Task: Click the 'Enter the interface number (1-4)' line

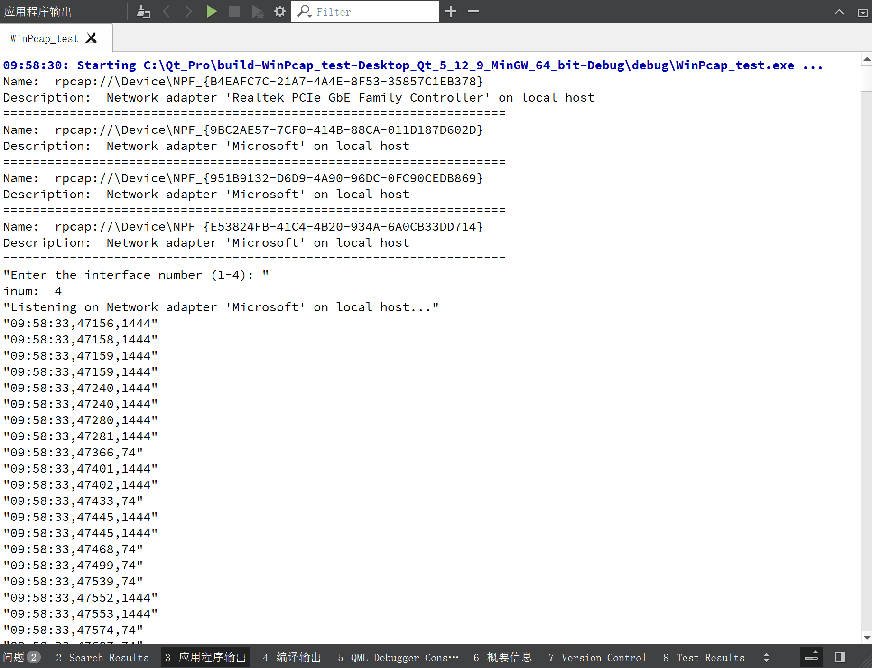Action: [136, 275]
